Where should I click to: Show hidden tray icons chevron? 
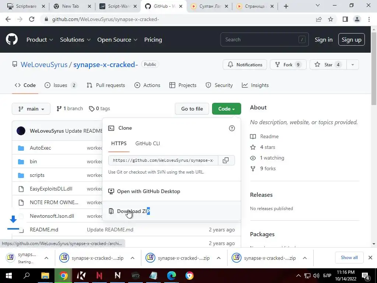click(298, 276)
